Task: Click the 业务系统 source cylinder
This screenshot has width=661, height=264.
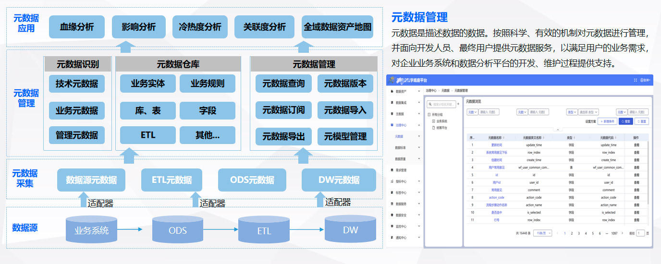Action: (91, 229)
